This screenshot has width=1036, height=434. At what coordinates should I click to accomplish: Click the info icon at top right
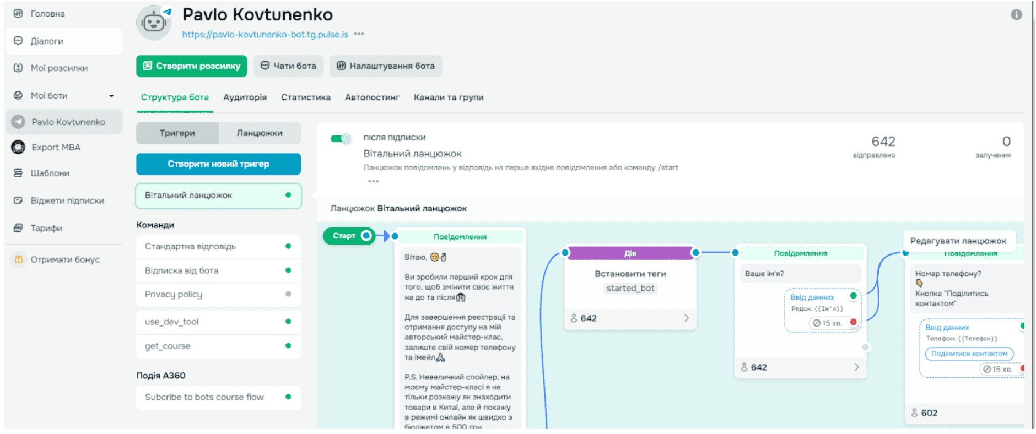click(x=1016, y=15)
